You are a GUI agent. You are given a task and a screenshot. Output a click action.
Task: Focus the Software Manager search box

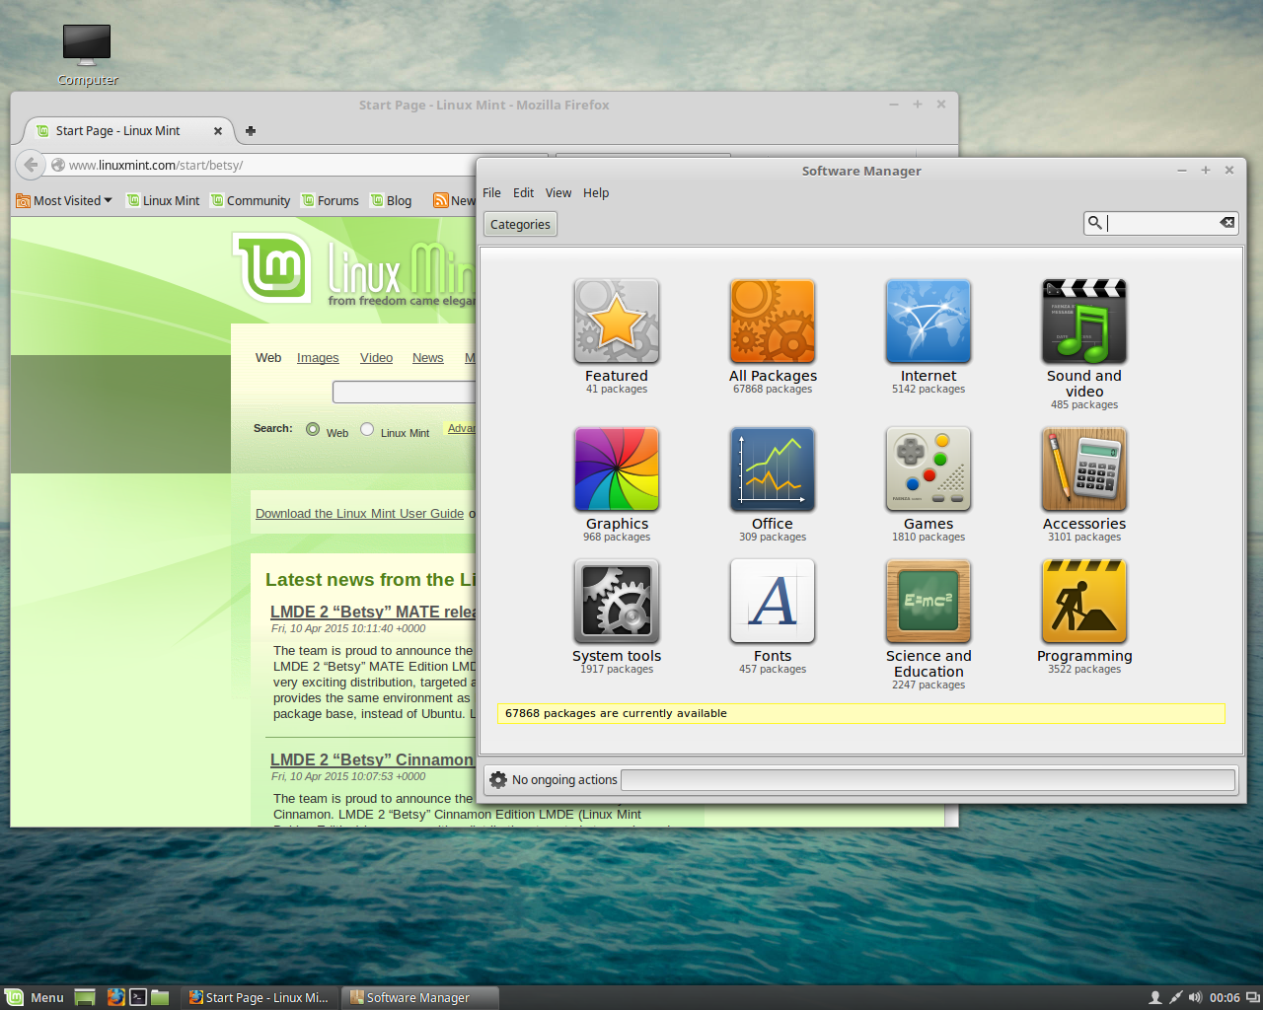(1160, 223)
